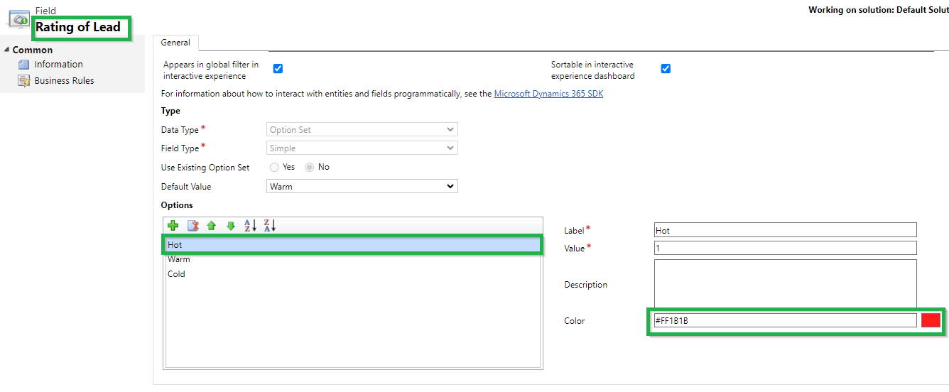Move option down with green down arrow
Screen dimensions: 949x392
(230, 226)
